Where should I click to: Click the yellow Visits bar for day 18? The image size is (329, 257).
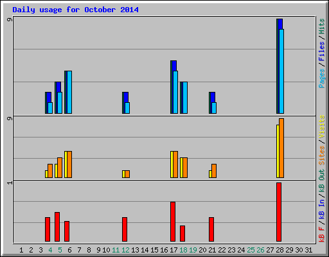point(181,168)
